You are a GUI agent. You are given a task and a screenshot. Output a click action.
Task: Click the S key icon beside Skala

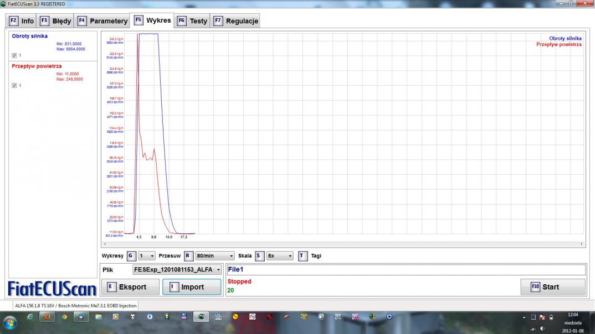pyautogui.click(x=259, y=256)
